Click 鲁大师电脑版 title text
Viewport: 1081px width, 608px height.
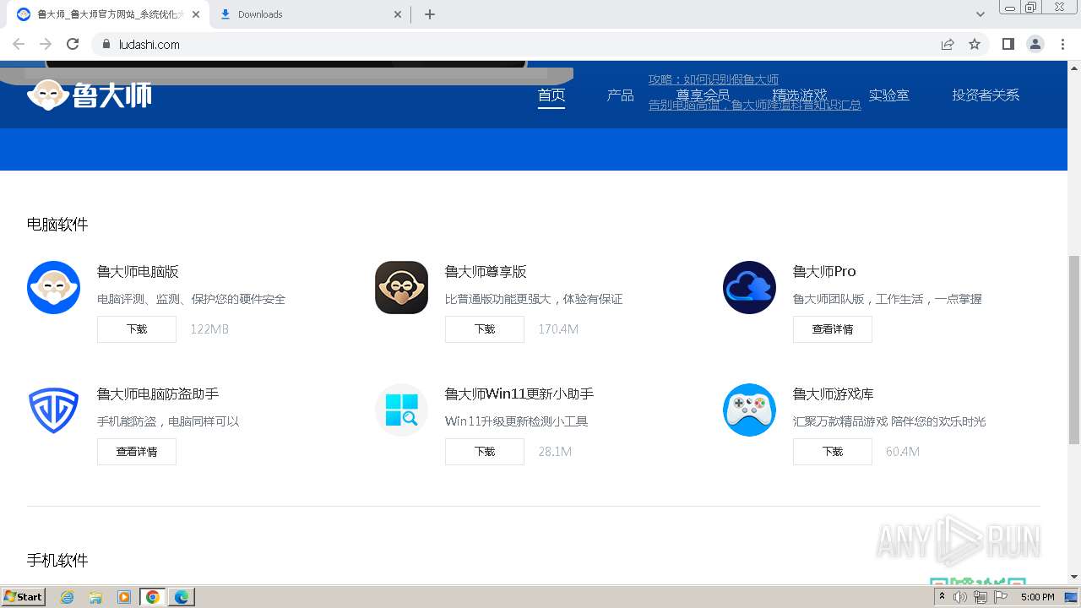[x=138, y=272]
